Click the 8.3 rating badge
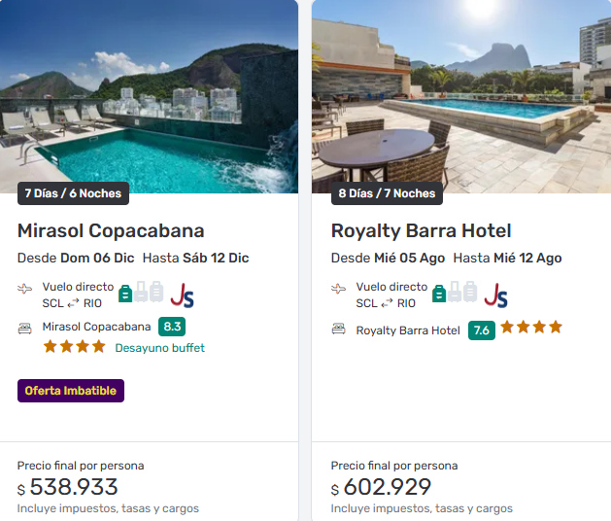Screen dimensions: 611x521 pyautogui.click(x=172, y=327)
